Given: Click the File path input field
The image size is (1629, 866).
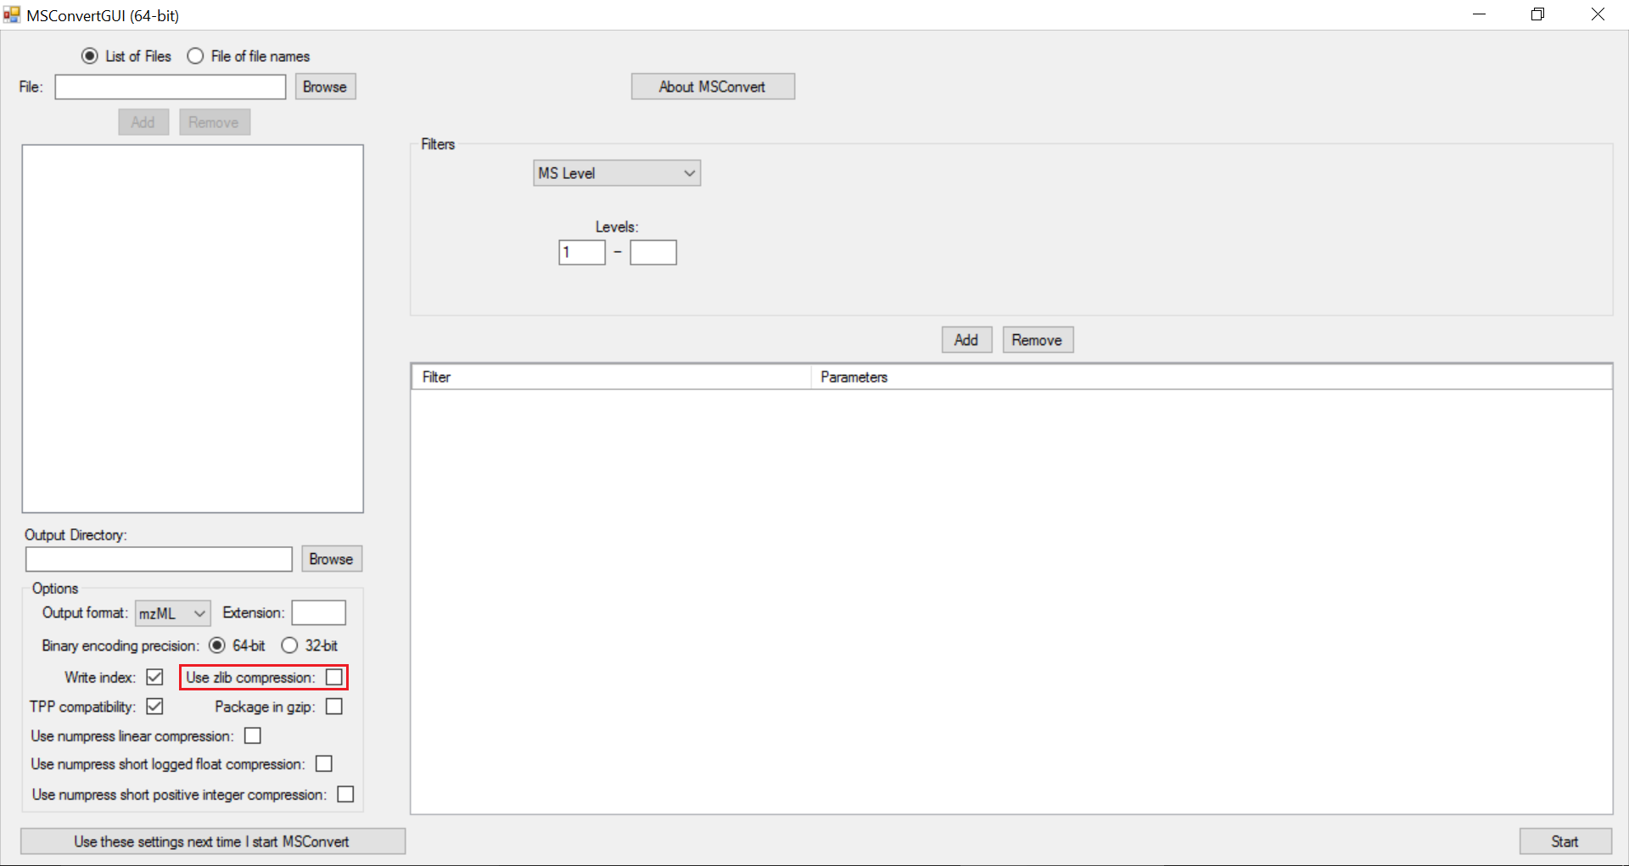Looking at the screenshot, I should click(x=171, y=87).
